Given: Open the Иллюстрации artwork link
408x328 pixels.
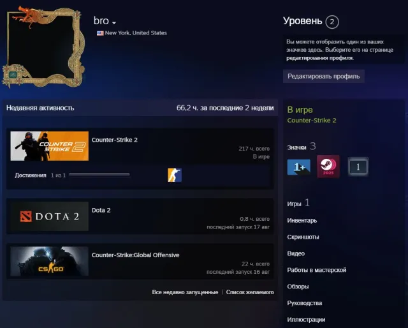Looking at the screenshot, I should [x=306, y=320].
